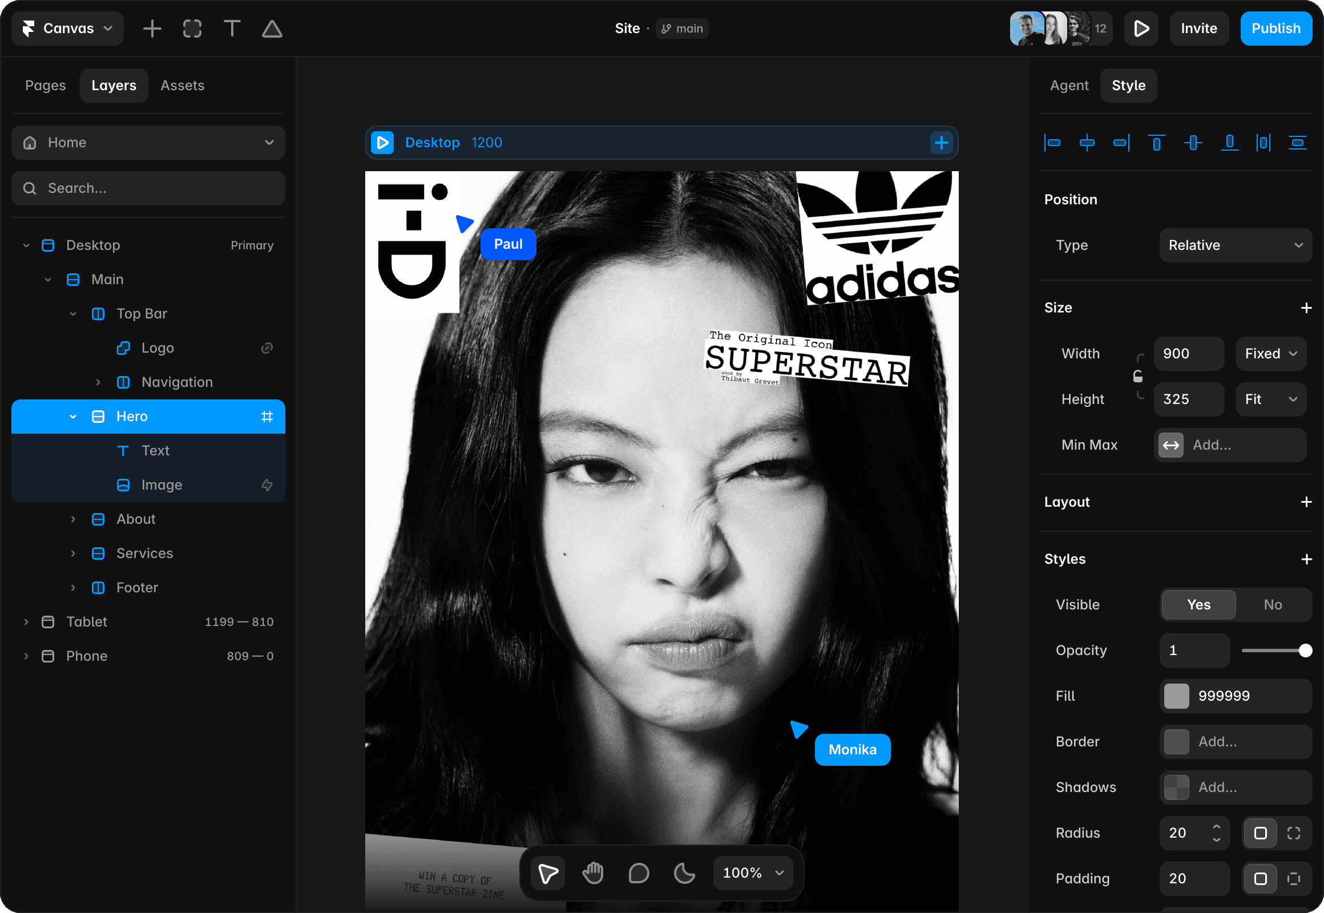Viewport: 1324px width, 913px height.
Task: Expand the Navigation layer
Action: [98, 382]
